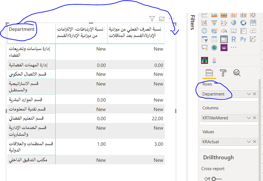
Task: Click the matrix left-middle resize handle
Action: pyautogui.click(x=6, y=111)
